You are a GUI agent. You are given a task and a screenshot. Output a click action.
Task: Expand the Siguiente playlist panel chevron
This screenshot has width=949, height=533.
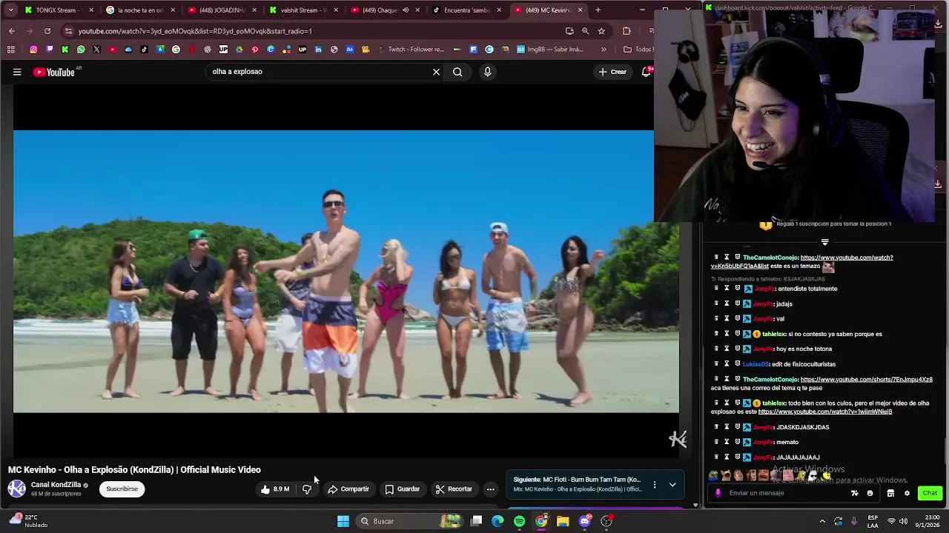[x=672, y=485]
